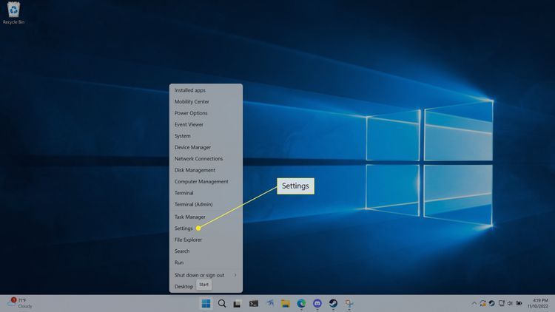Select Terminal (Admin) menu entry
Image resolution: width=555 pixels, height=312 pixels.
click(193, 204)
